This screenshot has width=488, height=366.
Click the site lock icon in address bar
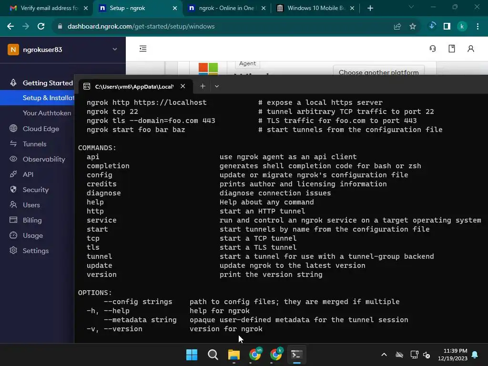point(60,27)
